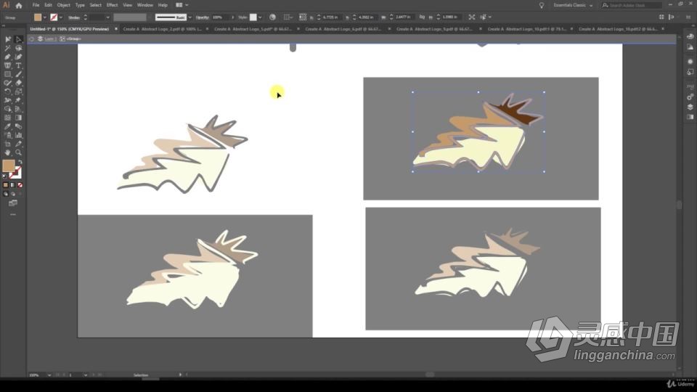
Task: Click the lightbulb Discover icon
Action: point(542,5)
